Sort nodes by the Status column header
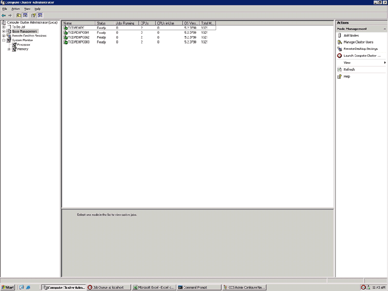The width and height of the screenshot is (388, 291). [101, 23]
